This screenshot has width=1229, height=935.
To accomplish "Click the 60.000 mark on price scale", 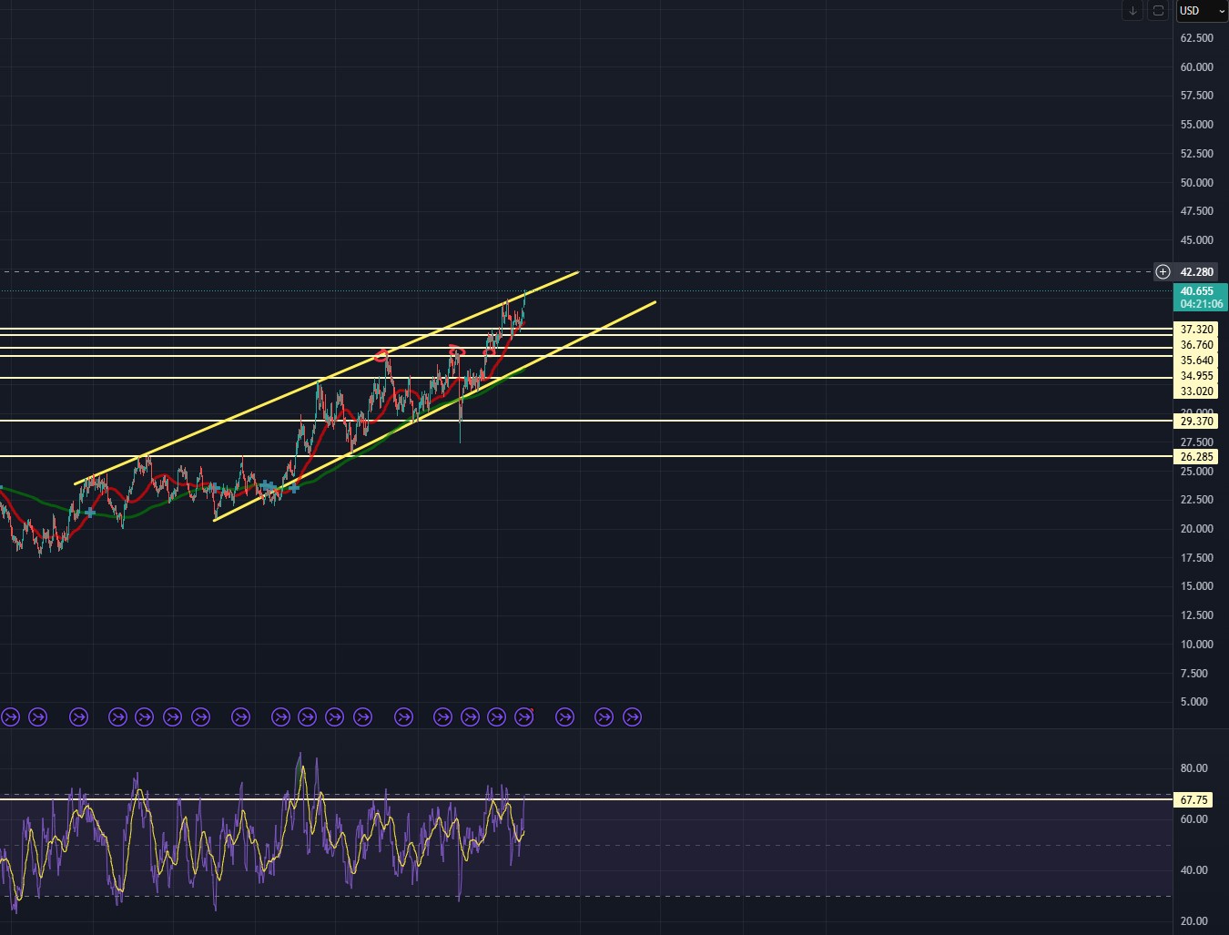I will (1196, 67).
